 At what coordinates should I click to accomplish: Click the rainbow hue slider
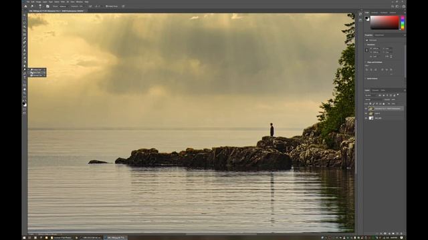(x=403, y=23)
